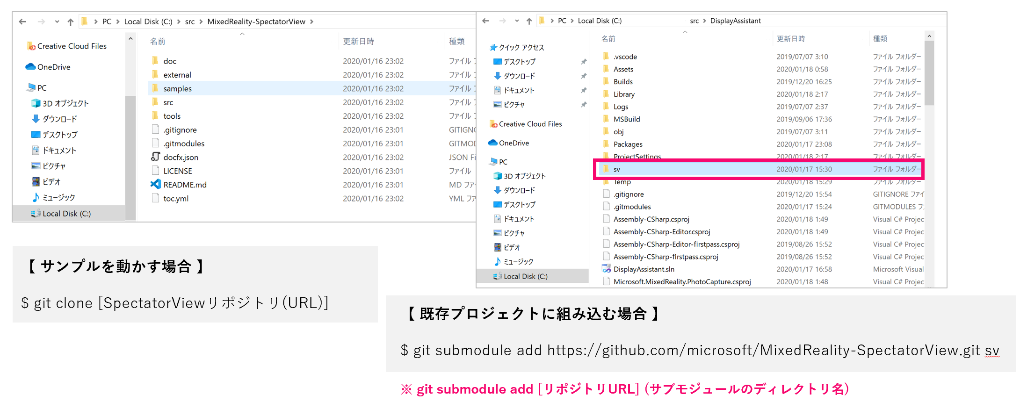The height and width of the screenshot is (402, 1020).
Task: Expand chevron after PC in DisplayAssistant address bar
Action: (x=572, y=21)
